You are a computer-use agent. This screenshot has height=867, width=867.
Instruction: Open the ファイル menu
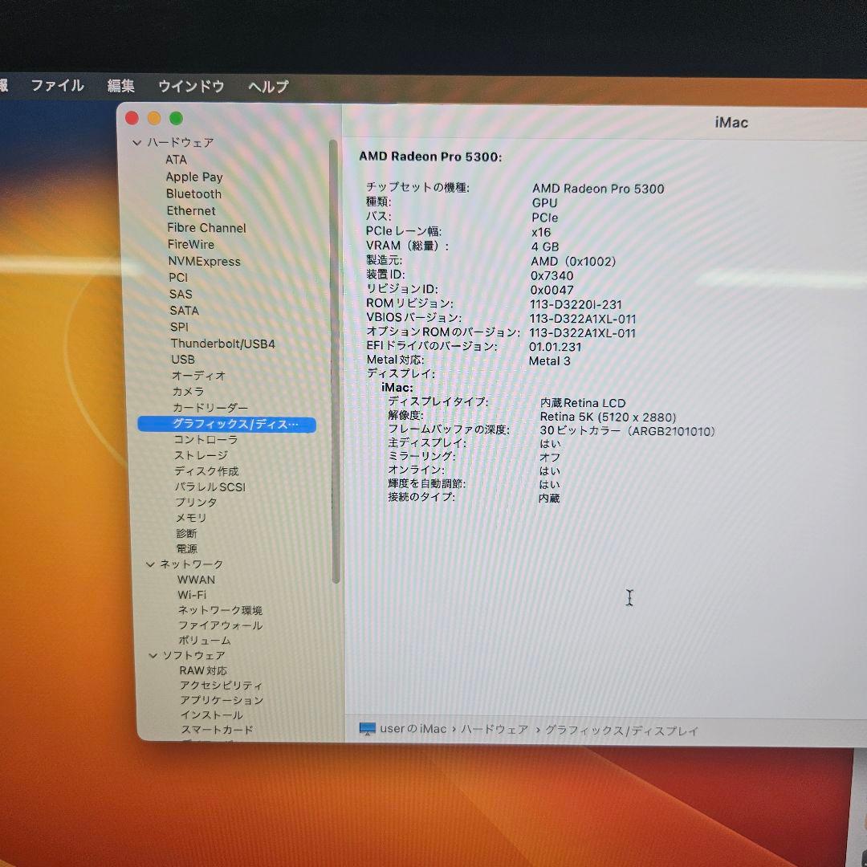pos(56,86)
